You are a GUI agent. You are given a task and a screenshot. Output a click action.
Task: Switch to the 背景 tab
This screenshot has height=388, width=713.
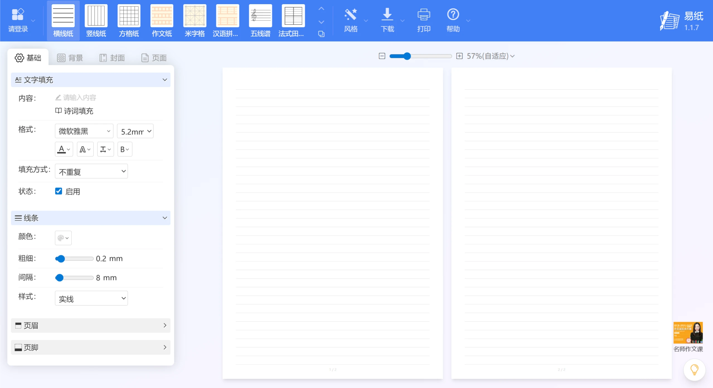(70, 58)
